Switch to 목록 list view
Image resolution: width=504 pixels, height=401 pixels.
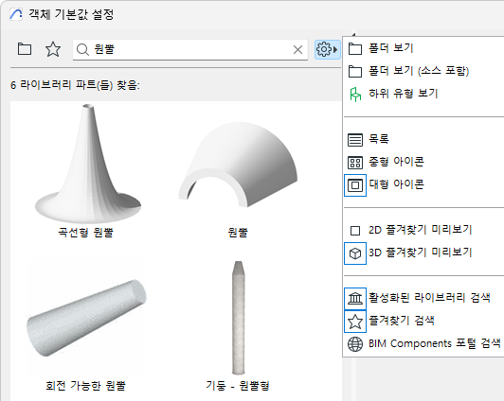pos(423,139)
